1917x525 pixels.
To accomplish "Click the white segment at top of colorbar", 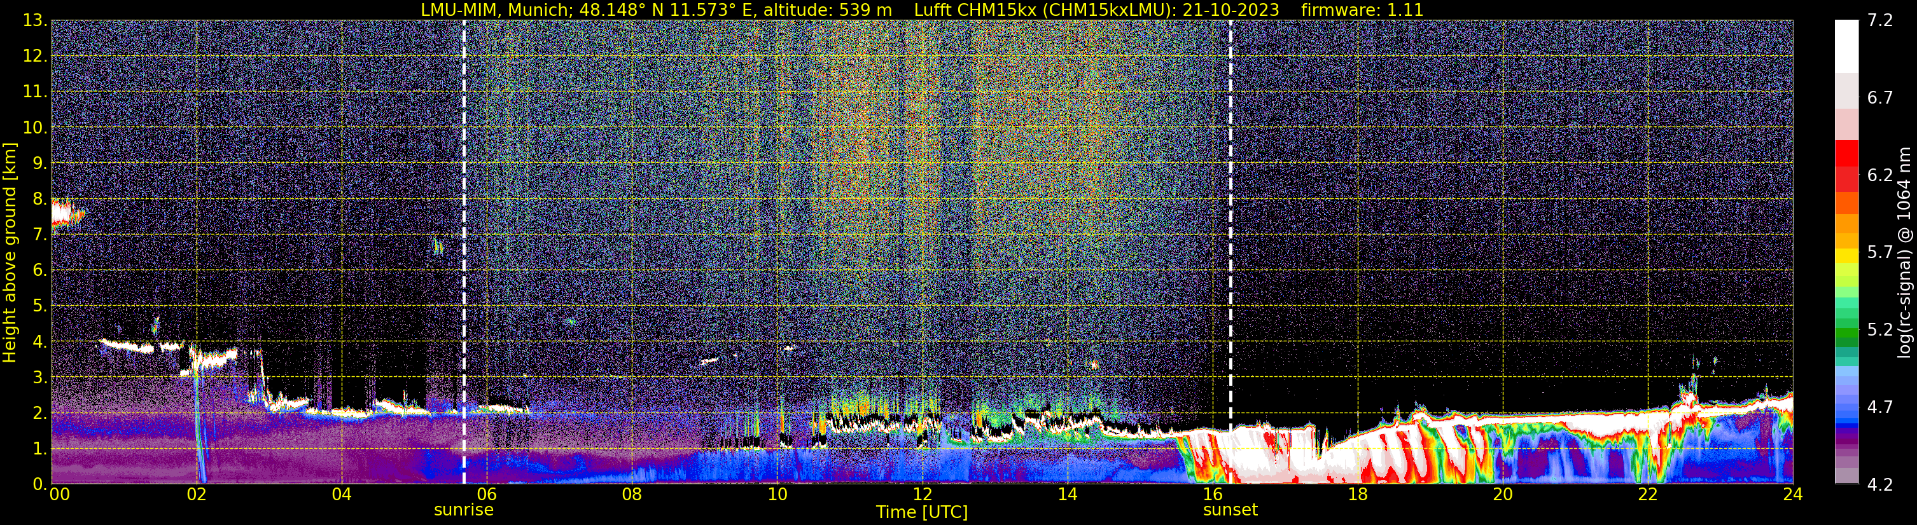I will (1846, 46).
